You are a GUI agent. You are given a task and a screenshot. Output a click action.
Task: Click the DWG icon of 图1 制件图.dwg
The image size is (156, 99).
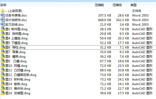tap(3, 29)
